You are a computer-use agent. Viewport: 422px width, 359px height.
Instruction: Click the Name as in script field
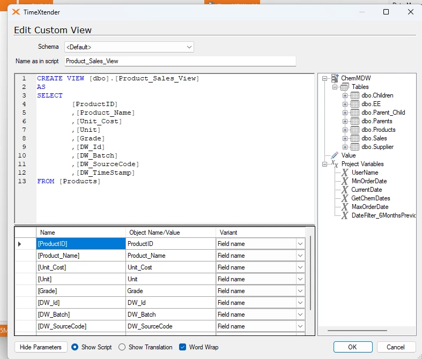click(x=180, y=61)
